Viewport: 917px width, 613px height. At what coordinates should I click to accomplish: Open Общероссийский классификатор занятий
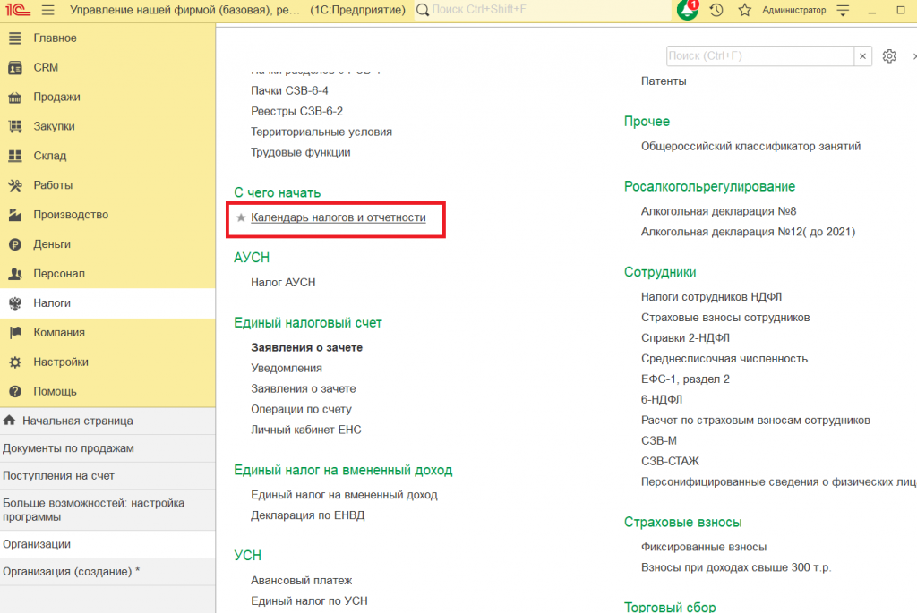(750, 146)
